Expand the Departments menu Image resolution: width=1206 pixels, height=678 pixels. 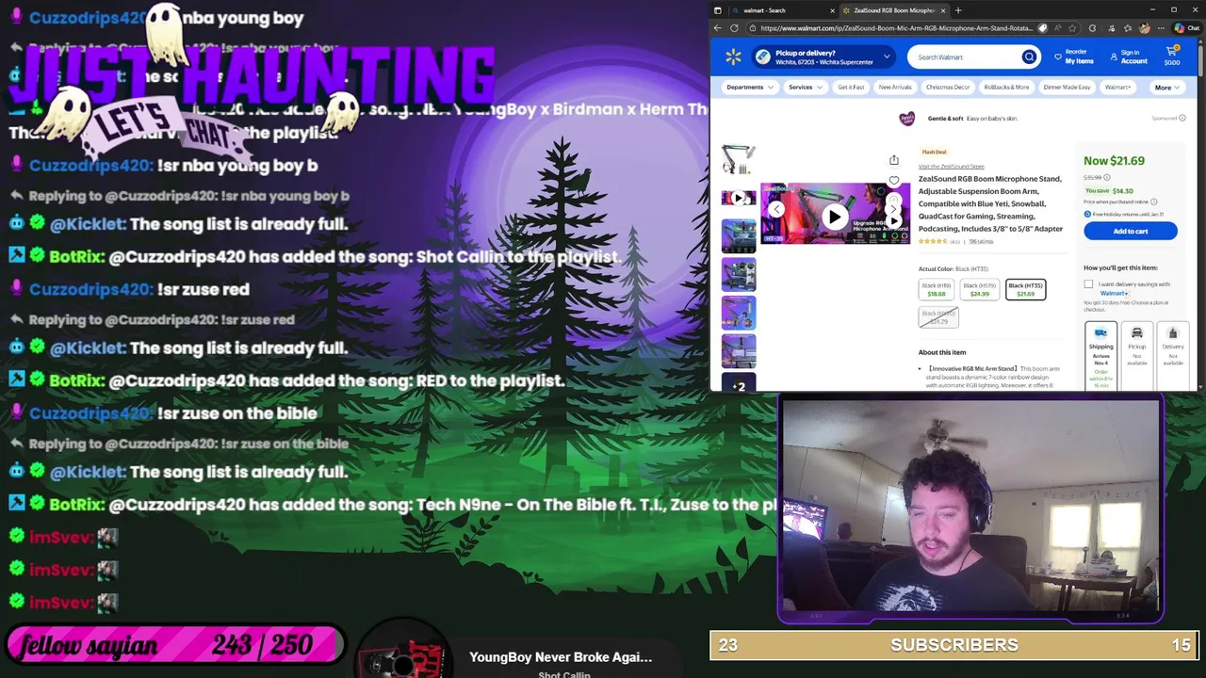(x=749, y=88)
